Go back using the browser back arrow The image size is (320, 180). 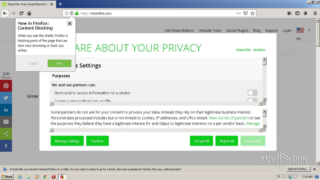pos(5,13)
